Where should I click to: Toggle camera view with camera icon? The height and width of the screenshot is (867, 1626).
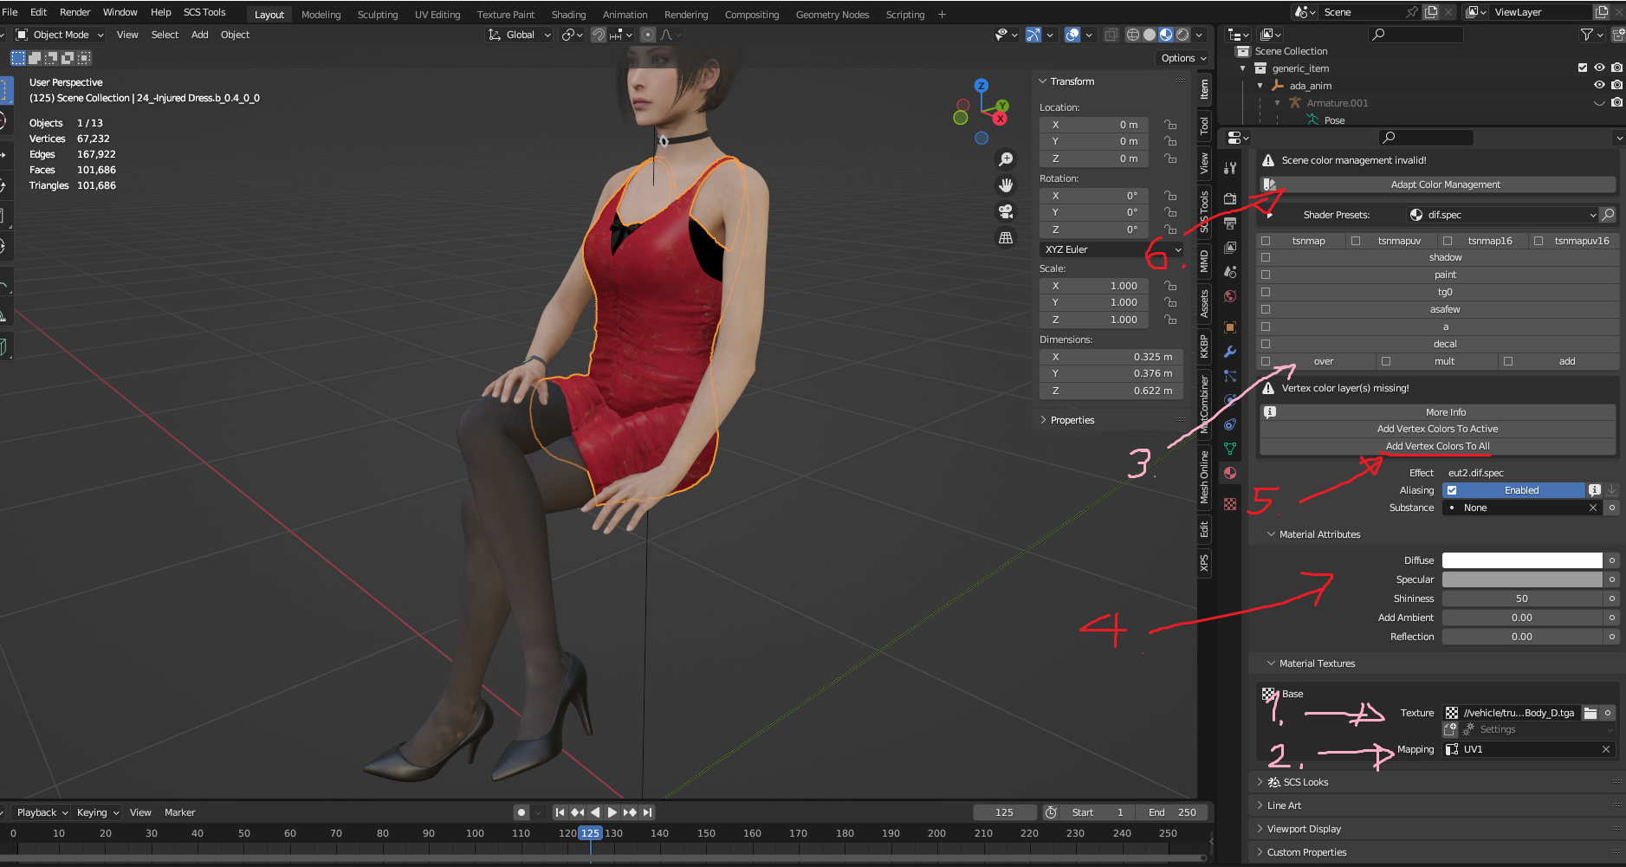[1006, 211]
